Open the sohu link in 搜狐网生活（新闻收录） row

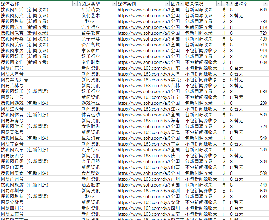(143, 10)
